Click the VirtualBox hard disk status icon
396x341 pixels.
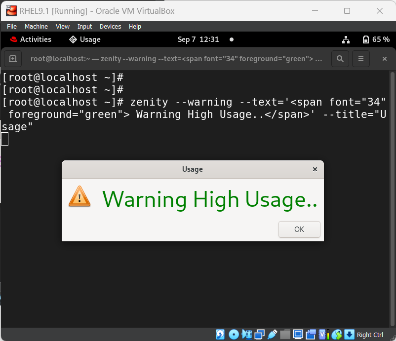click(219, 334)
